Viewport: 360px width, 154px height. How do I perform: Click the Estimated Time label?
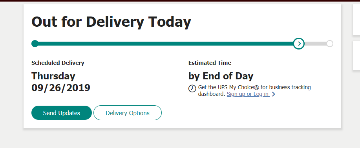pos(210,63)
